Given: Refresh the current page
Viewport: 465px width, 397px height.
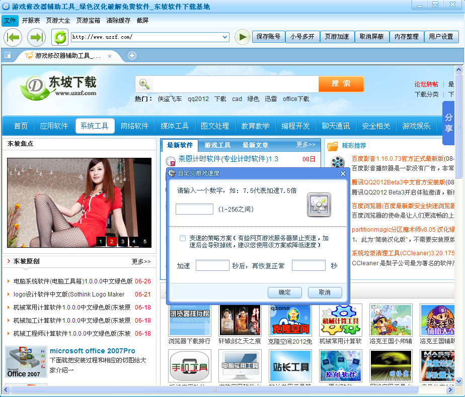Looking at the screenshot, I should (x=60, y=37).
